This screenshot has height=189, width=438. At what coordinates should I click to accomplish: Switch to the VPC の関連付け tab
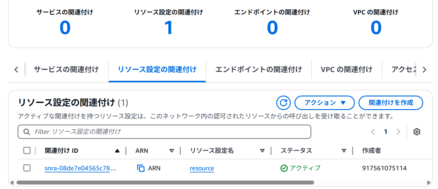coord(347,70)
